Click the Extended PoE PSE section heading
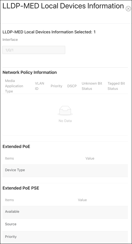Image resolution: width=132 pixels, height=244 pixels. coord(21,188)
